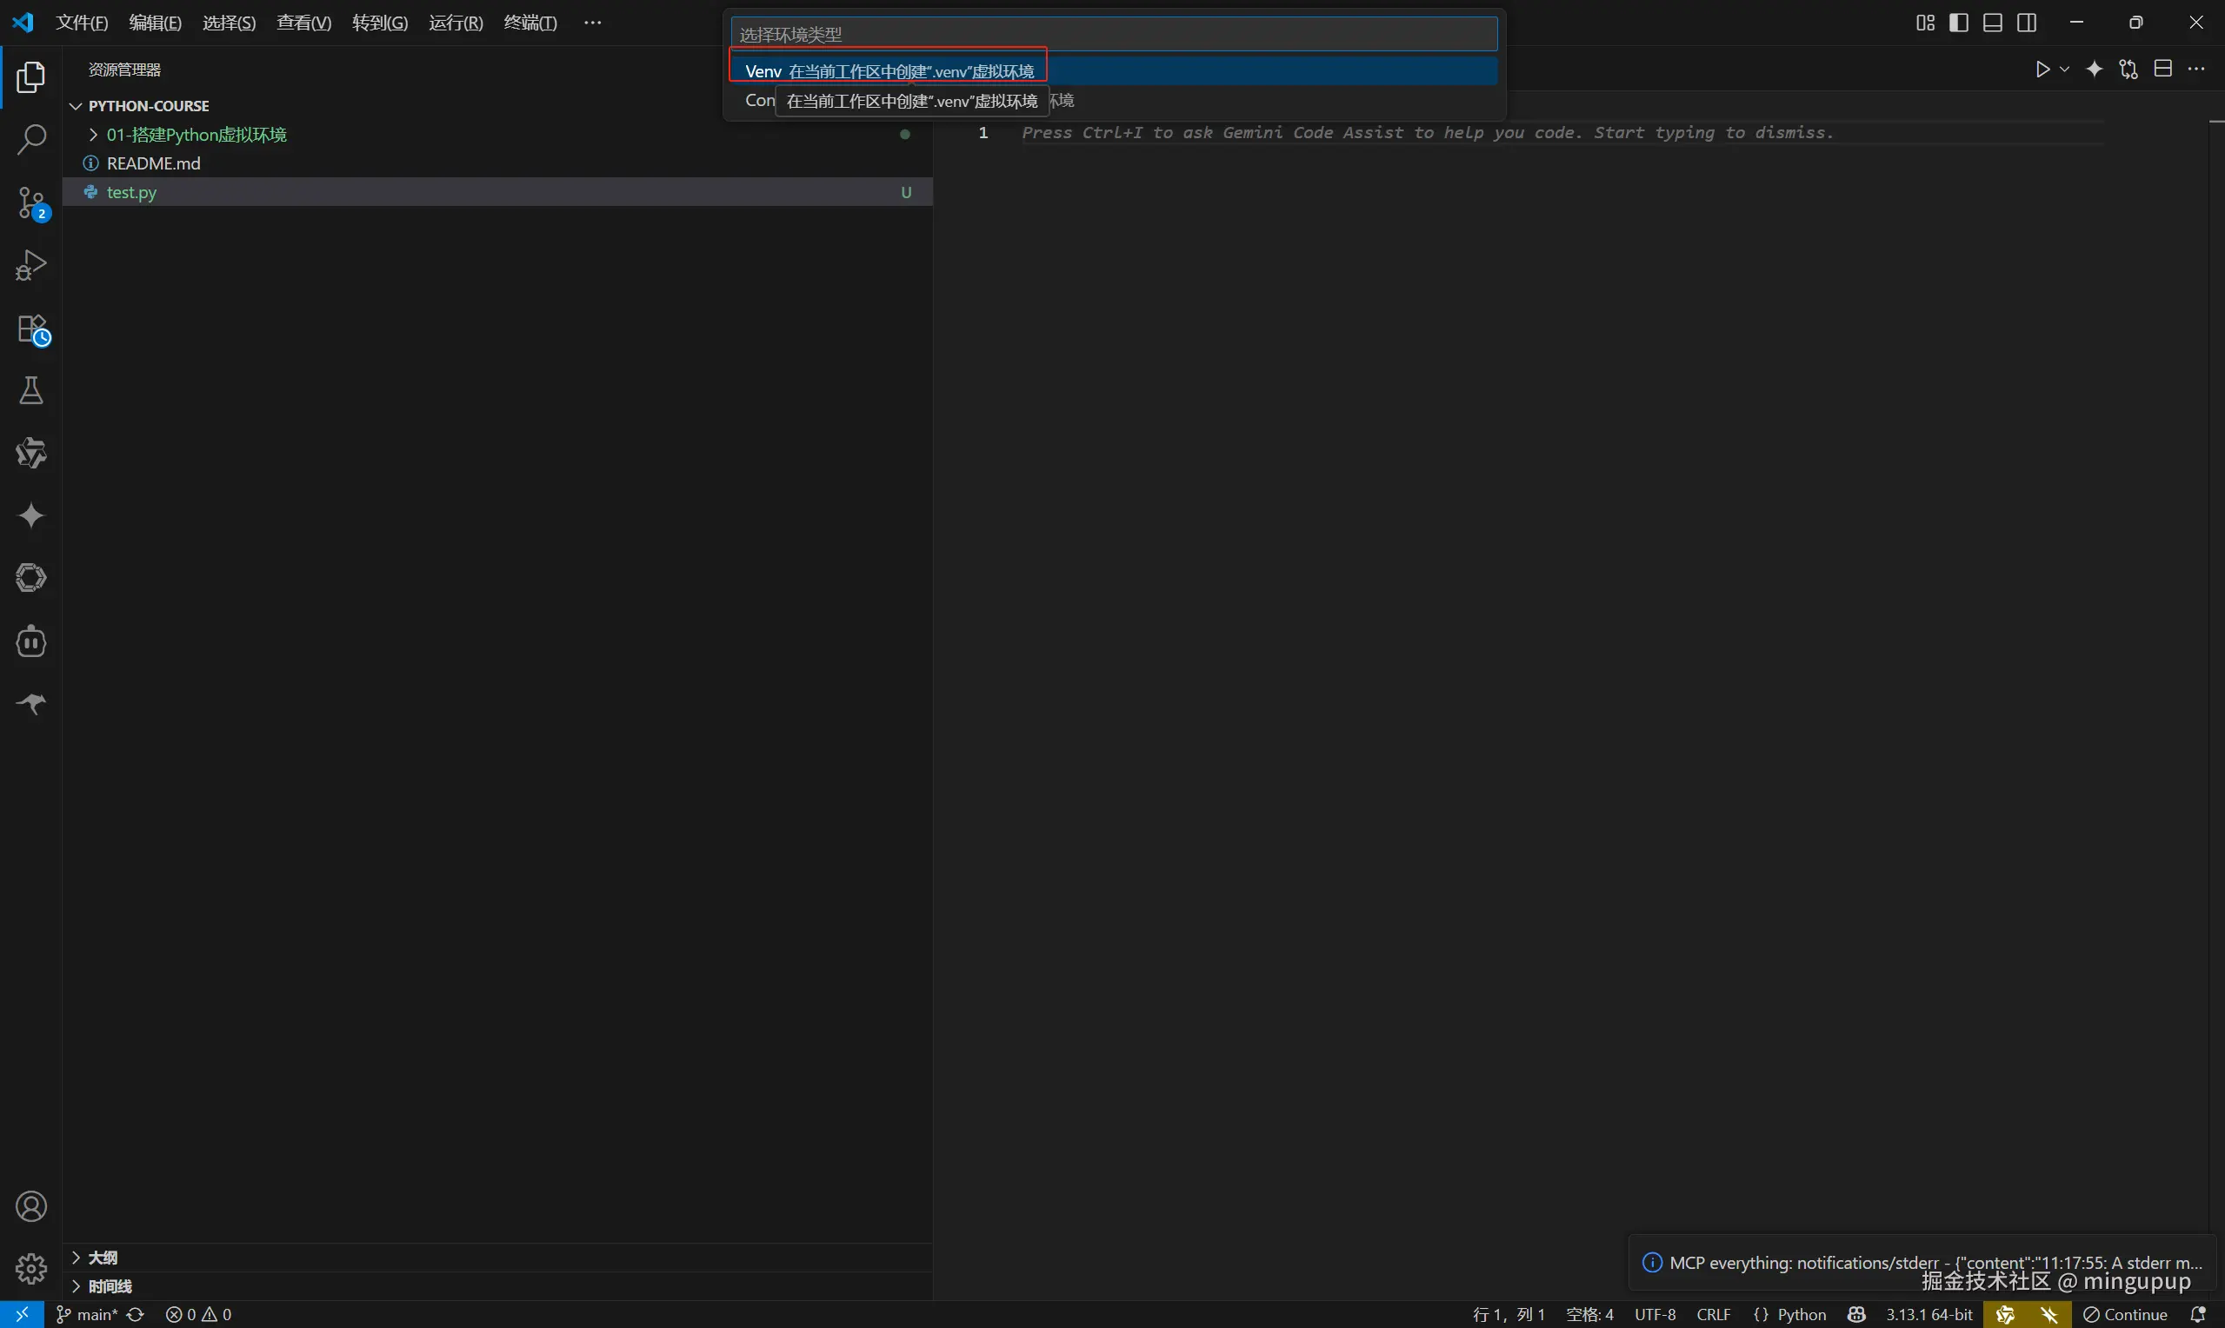2225x1328 pixels.
Task: Toggle secondary side bar layout button
Action: coord(2026,23)
